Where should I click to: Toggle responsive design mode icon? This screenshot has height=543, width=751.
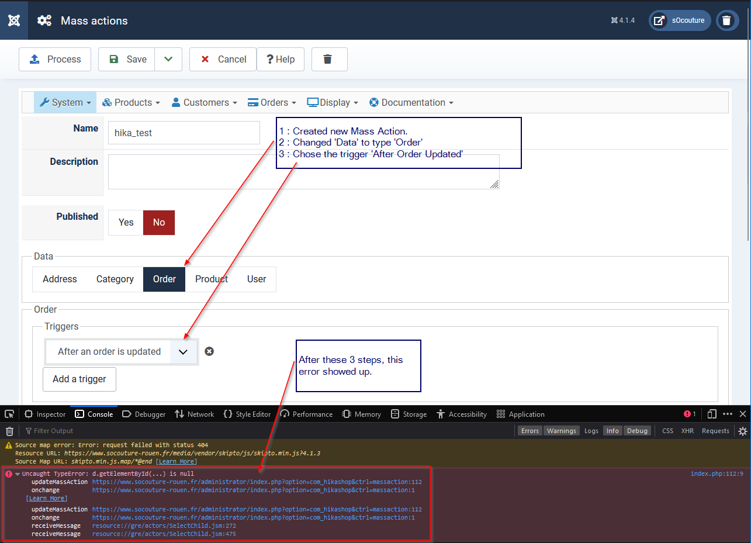click(711, 414)
